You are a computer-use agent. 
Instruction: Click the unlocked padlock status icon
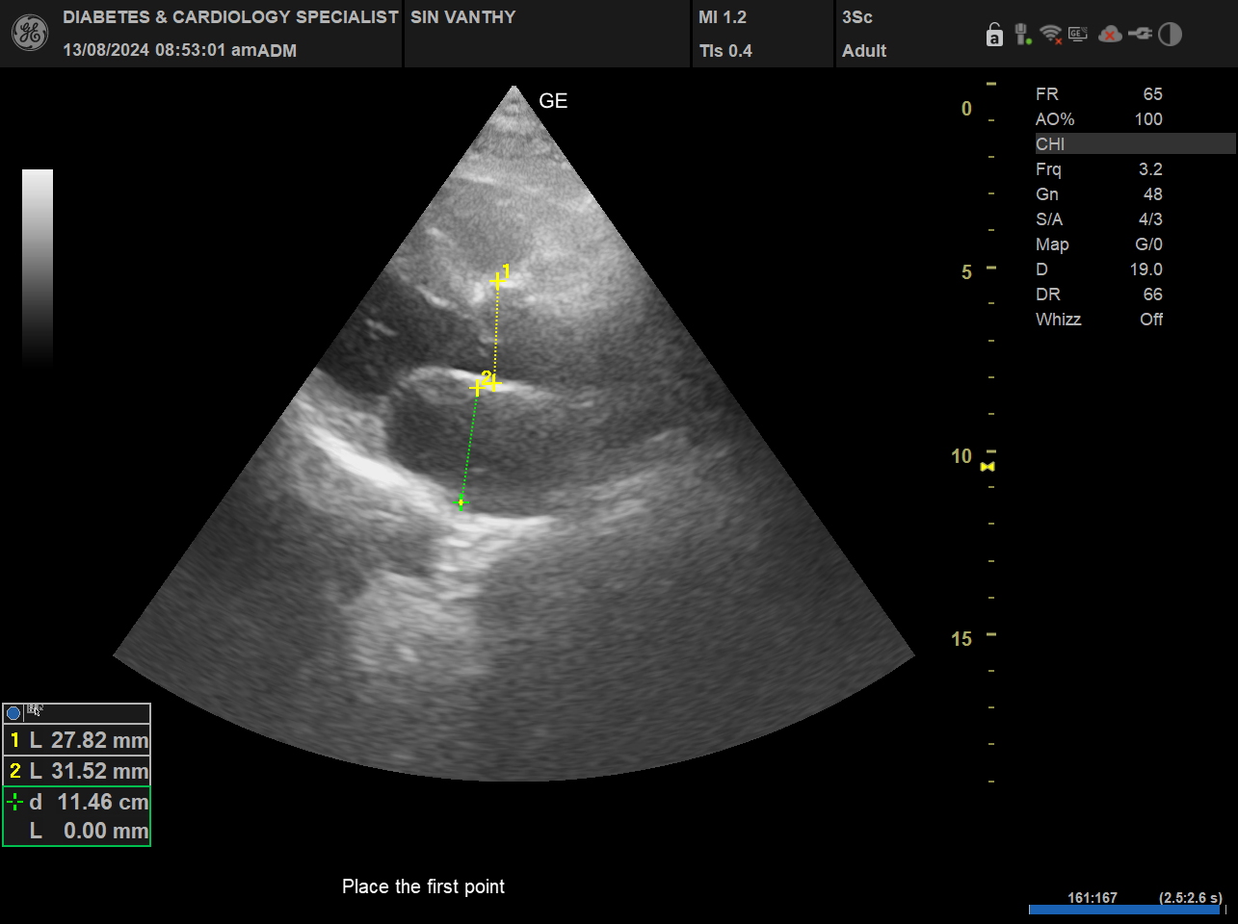994,36
